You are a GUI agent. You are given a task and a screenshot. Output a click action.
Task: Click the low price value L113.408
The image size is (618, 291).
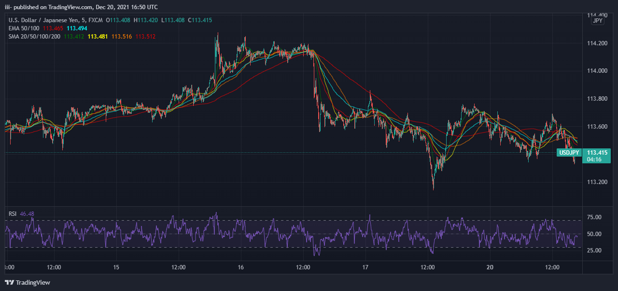(172, 20)
